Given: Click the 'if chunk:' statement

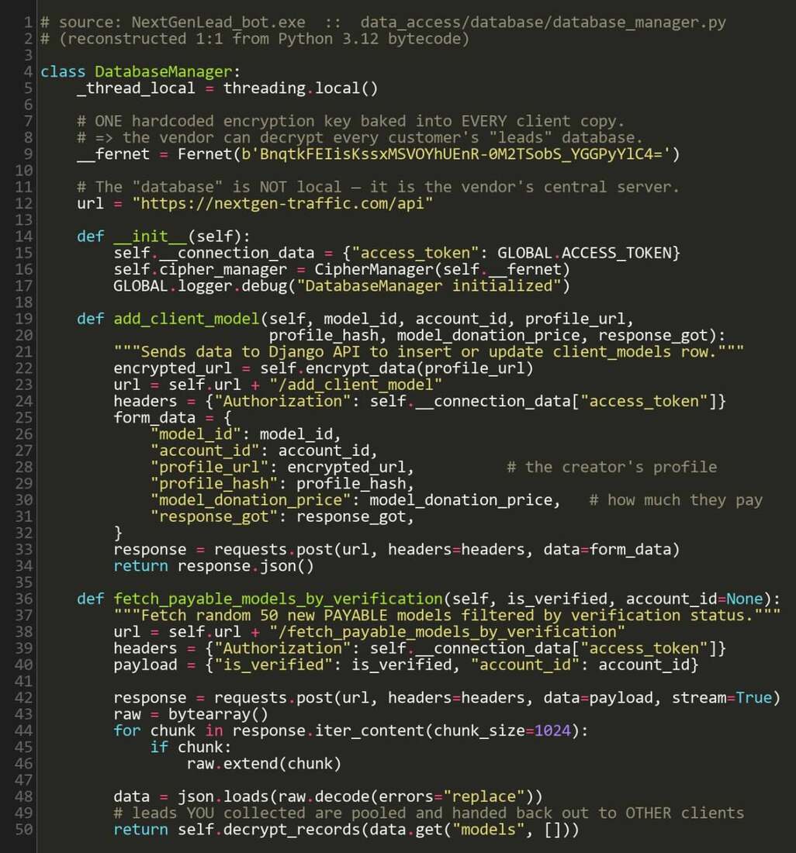Looking at the screenshot, I should click(x=191, y=748).
